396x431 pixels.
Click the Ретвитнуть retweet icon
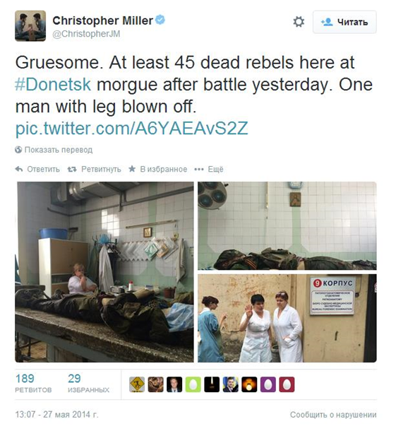72,170
